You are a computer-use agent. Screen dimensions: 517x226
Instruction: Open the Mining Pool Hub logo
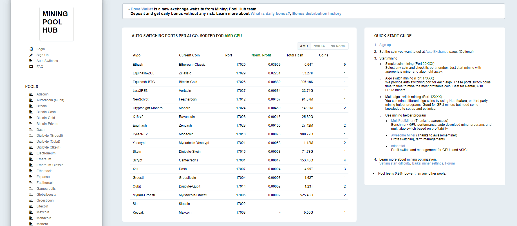57,24
